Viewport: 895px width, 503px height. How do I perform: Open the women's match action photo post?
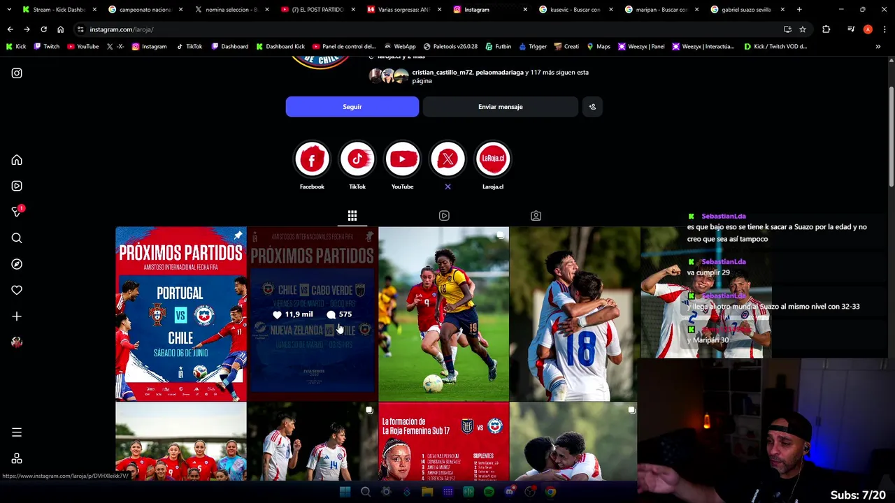pyautogui.click(x=444, y=314)
